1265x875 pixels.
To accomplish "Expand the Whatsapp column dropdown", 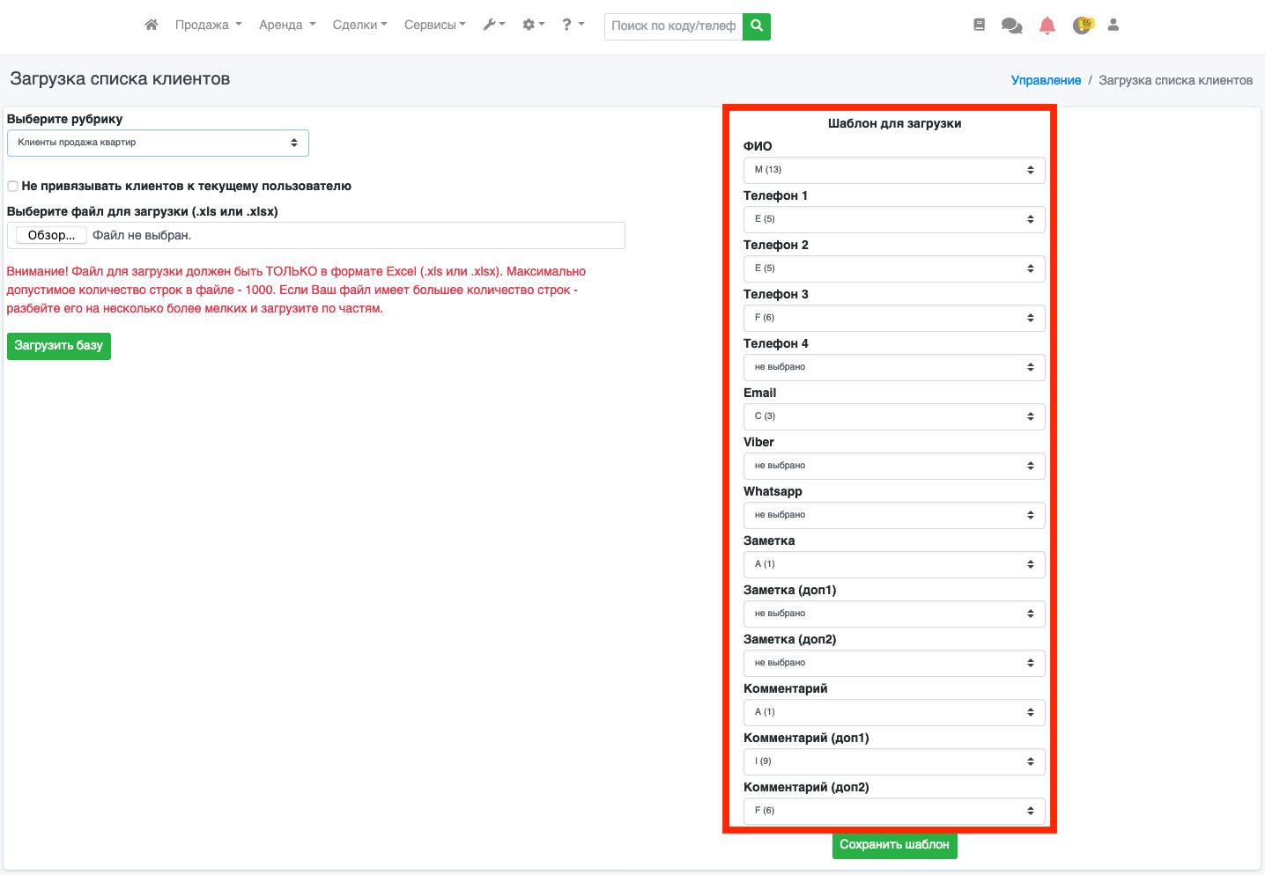I will point(894,515).
